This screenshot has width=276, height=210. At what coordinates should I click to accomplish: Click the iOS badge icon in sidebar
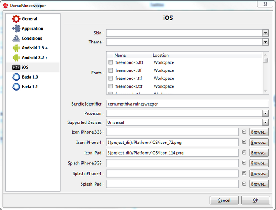click(16, 67)
